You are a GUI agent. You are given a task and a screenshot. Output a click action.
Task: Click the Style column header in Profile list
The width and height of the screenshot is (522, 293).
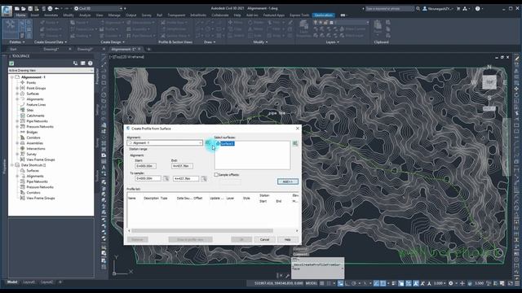click(x=246, y=198)
